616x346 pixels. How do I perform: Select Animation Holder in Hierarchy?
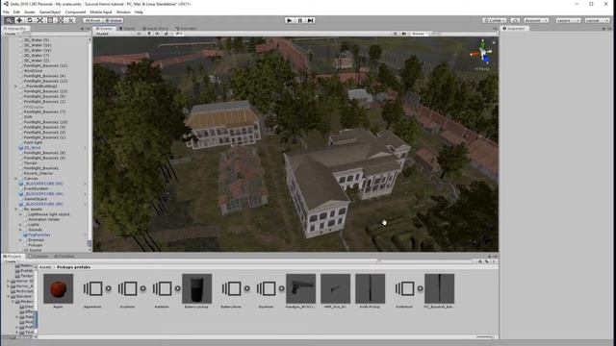(x=44, y=220)
